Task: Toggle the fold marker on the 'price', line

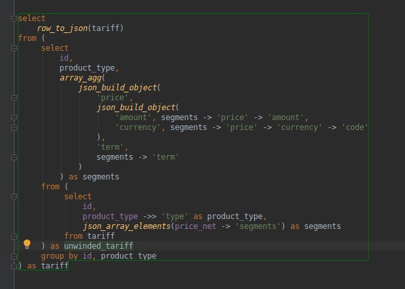Action: pyautogui.click(x=15, y=98)
